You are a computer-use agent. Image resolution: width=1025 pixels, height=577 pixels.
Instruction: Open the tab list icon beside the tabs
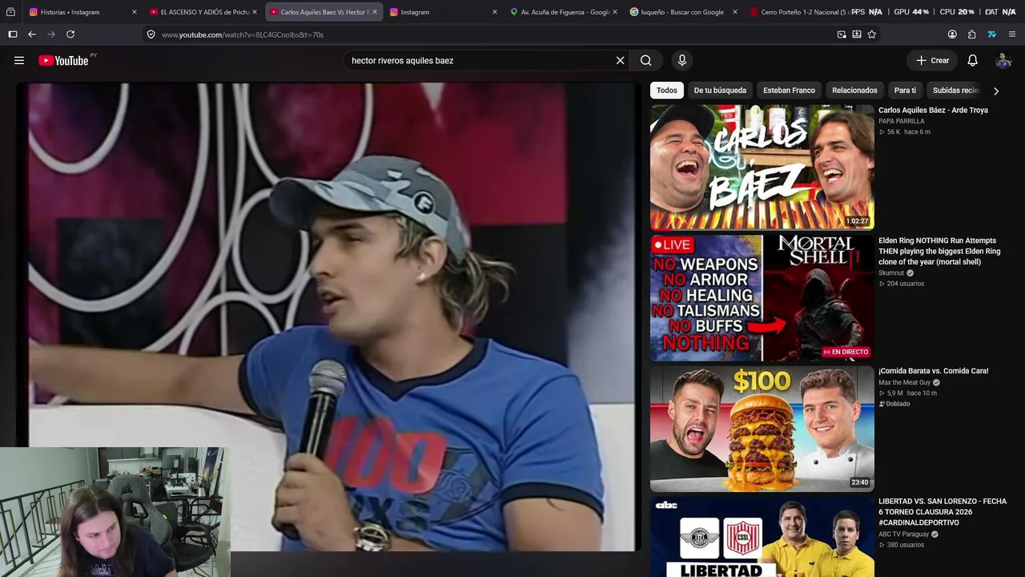click(x=10, y=12)
